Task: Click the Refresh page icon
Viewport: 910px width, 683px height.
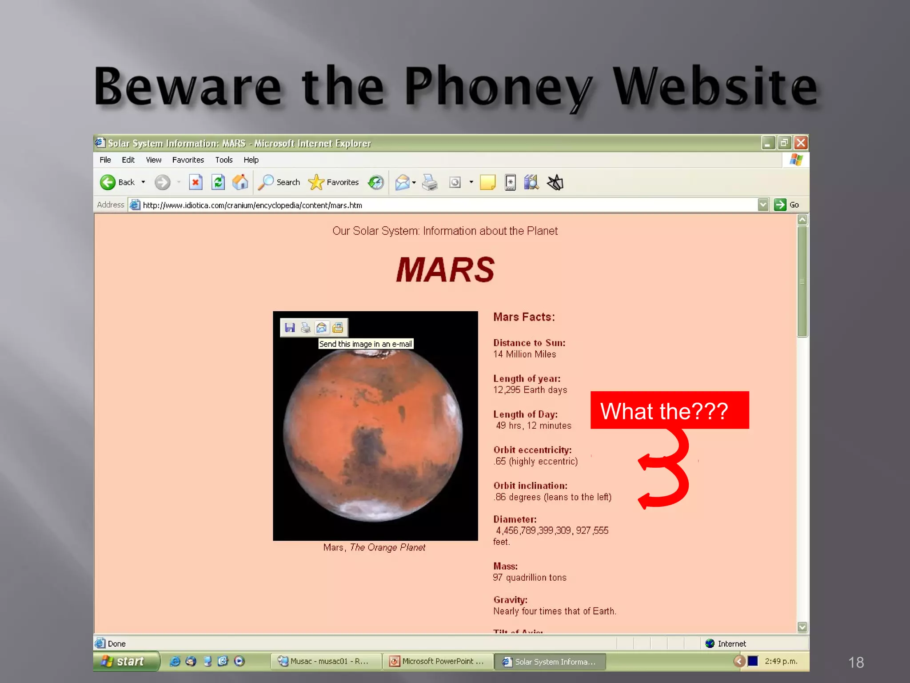Action: pyautogui.click(x=218, y=182)
